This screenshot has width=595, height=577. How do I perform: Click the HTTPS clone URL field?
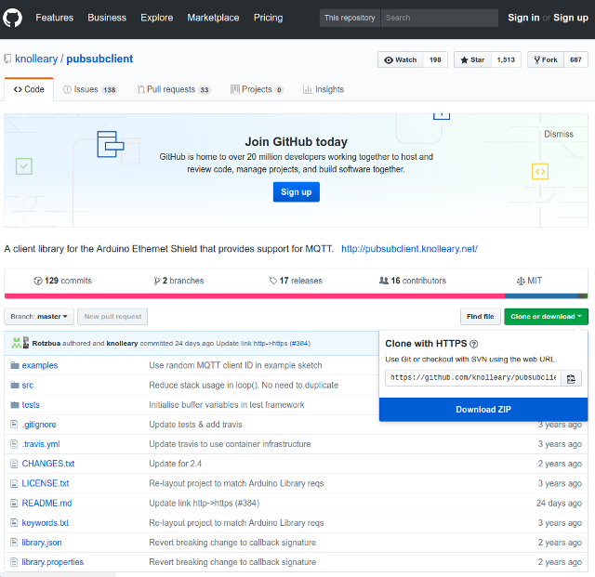473,378
